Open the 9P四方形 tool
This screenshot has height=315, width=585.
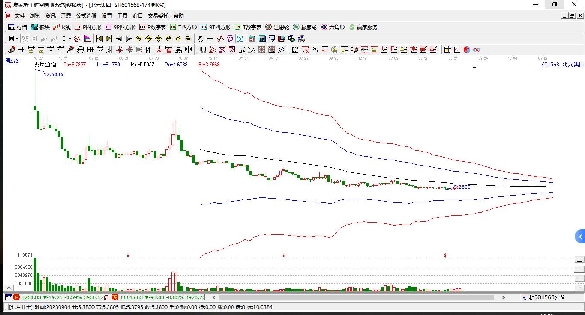[x=120, y=27]
